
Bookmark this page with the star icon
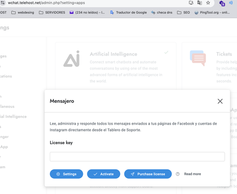click(x=208, y=3)
